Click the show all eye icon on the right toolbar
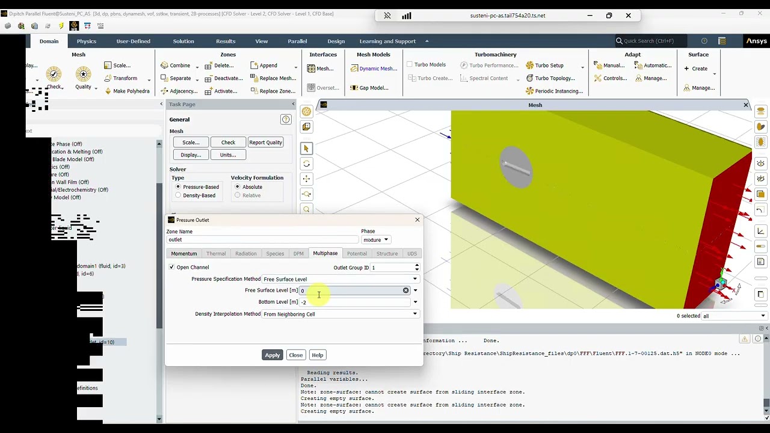This screenshot has height=433, width=770. click(x=761, y=164)
